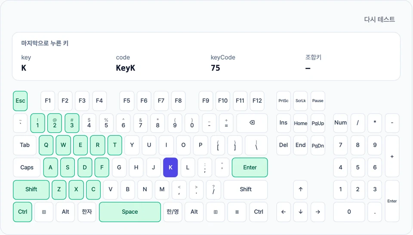Click the numpad asterisk key

point(375,123)
